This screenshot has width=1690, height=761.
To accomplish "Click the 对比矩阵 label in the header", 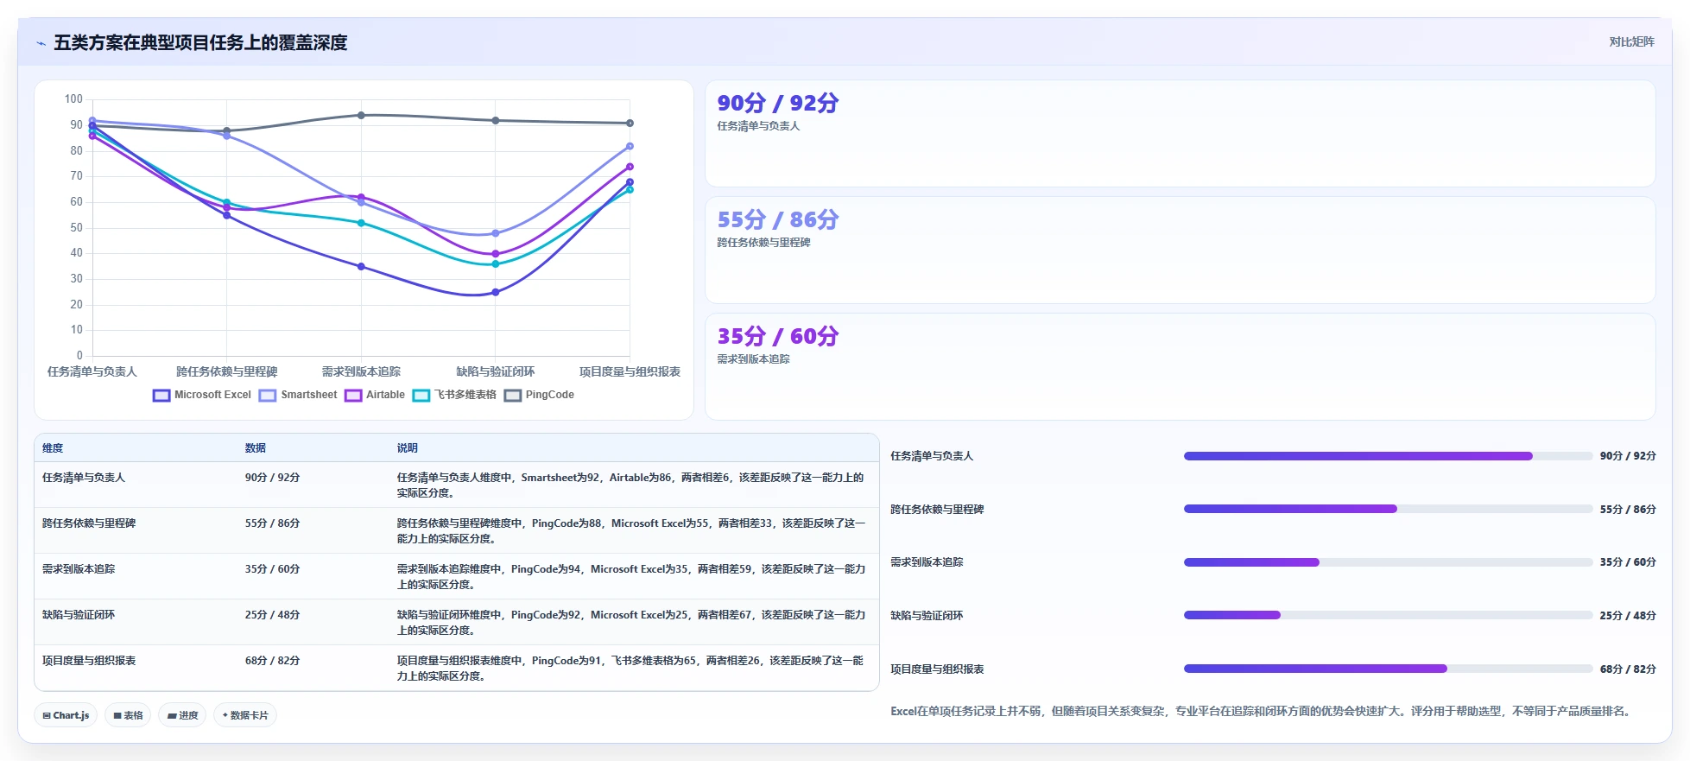I will click(1631, 42).
